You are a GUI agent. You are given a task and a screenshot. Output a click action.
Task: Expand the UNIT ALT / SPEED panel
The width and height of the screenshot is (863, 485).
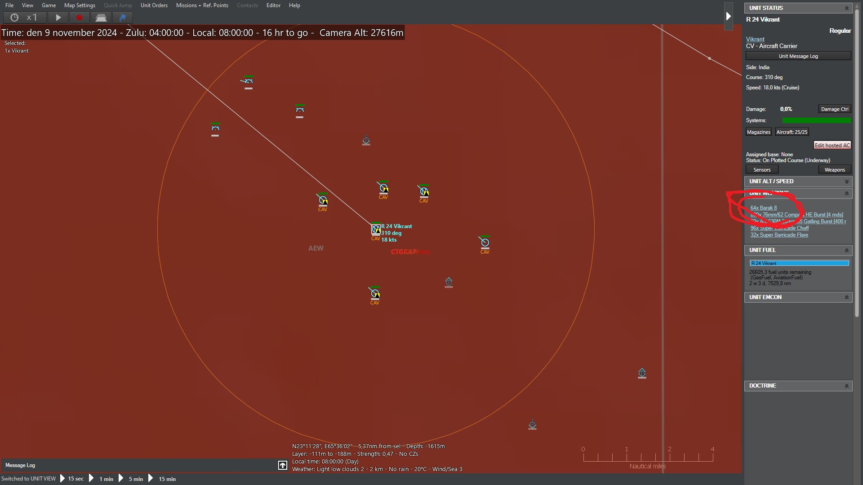click(x=846, y=181)
